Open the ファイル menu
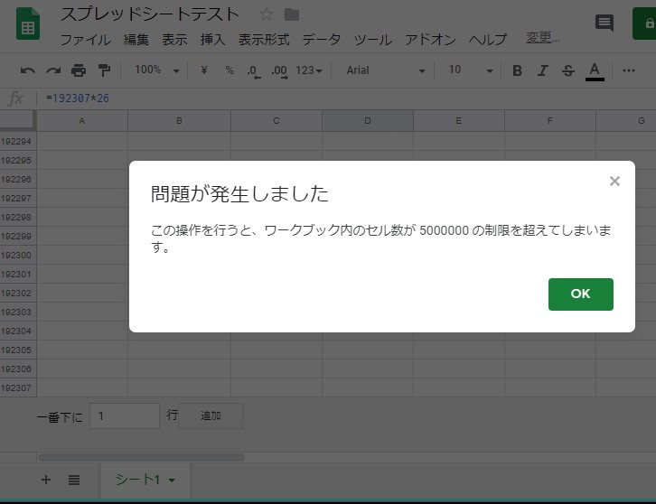The height and width of the screenshot is (504, 656). [85, 40]
